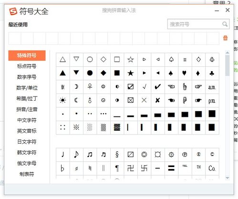Insert the bold check mark symbol
This screenshot has height=199, width=238.
coord(157,87)
